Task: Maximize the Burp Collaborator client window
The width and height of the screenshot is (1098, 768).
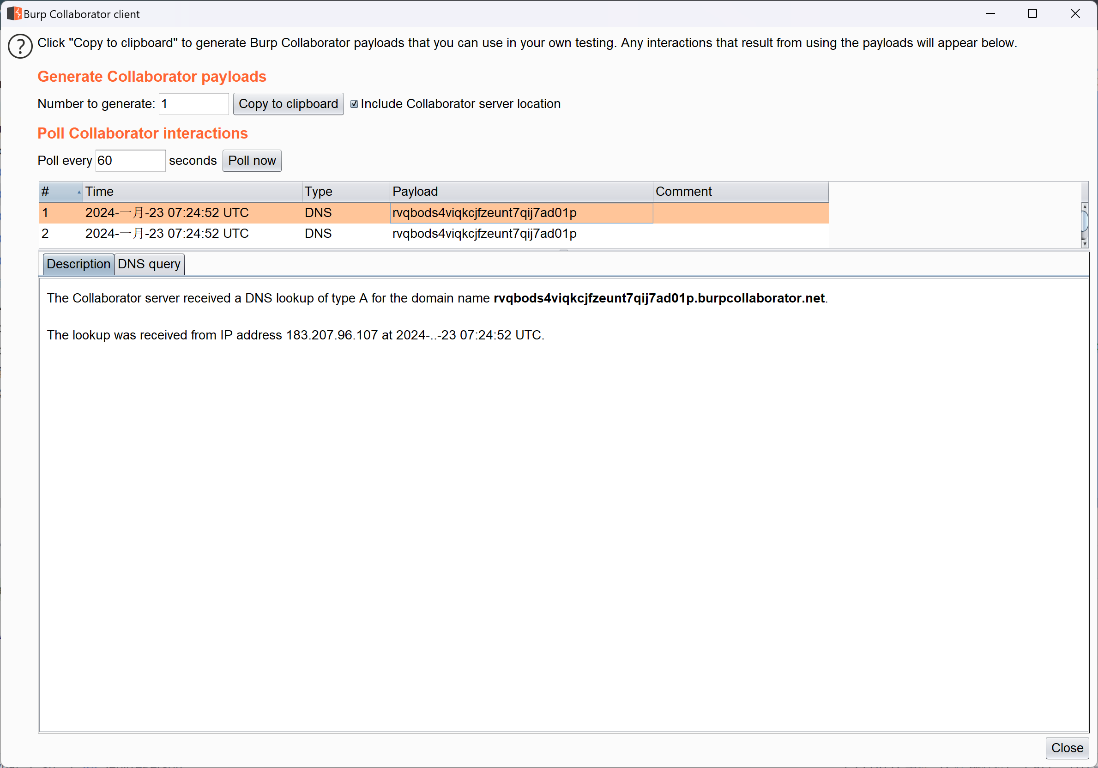Action: click(x=1032, y=13)
